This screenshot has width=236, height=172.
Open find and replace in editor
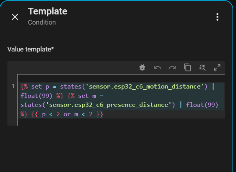pos(202,67)
